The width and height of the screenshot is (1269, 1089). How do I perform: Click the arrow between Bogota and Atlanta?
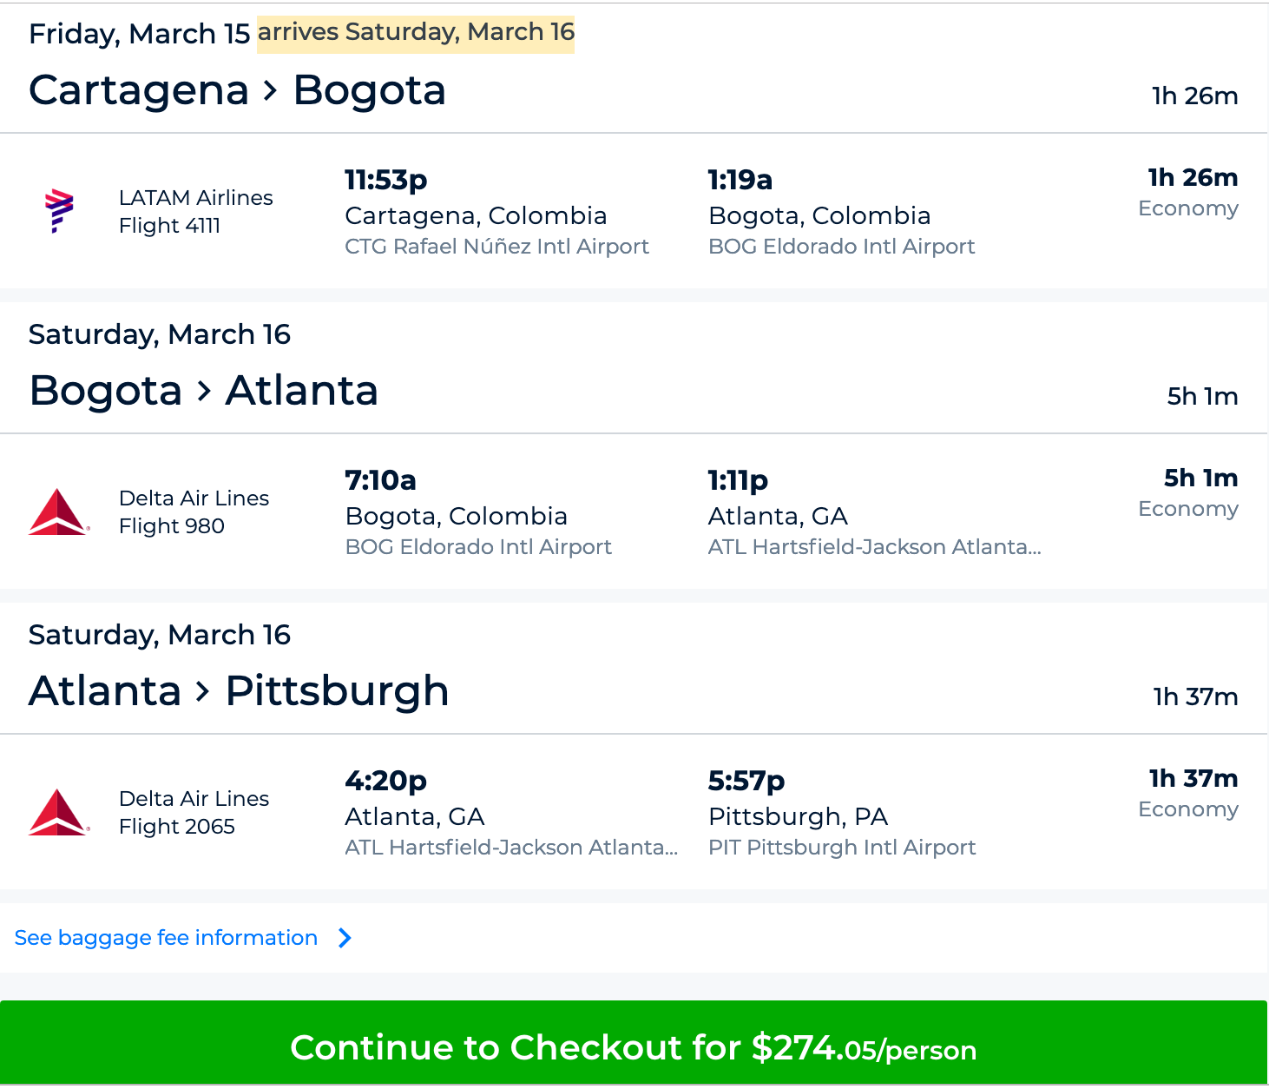(204, 391)
